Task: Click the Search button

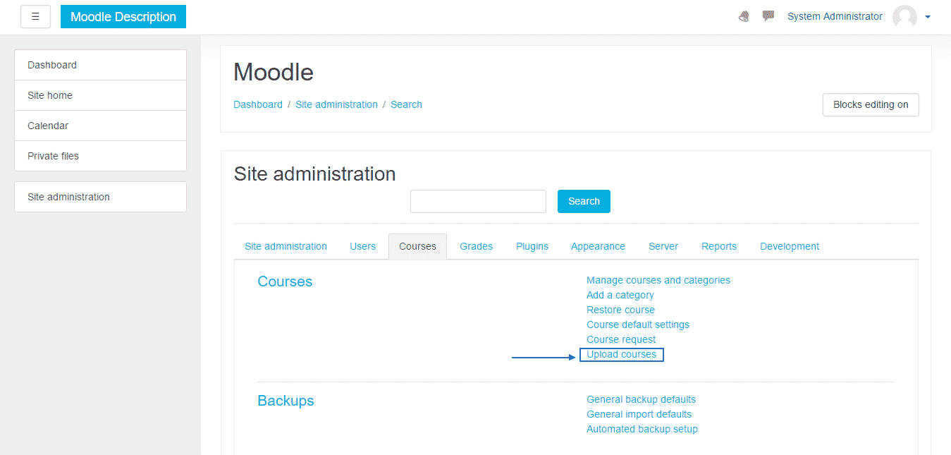Action: pyautogui.click(x=583, y=201)
